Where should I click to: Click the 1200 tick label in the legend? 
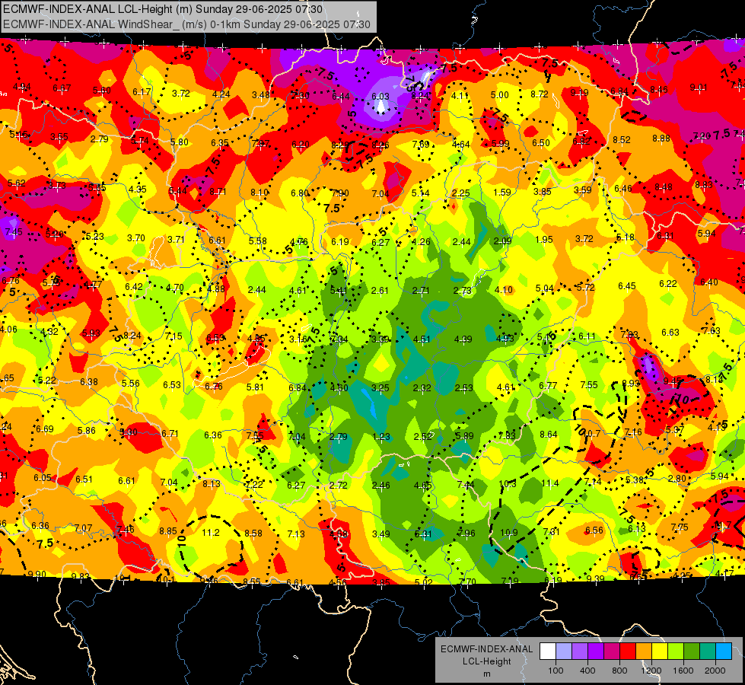click(x=651, y=671)
